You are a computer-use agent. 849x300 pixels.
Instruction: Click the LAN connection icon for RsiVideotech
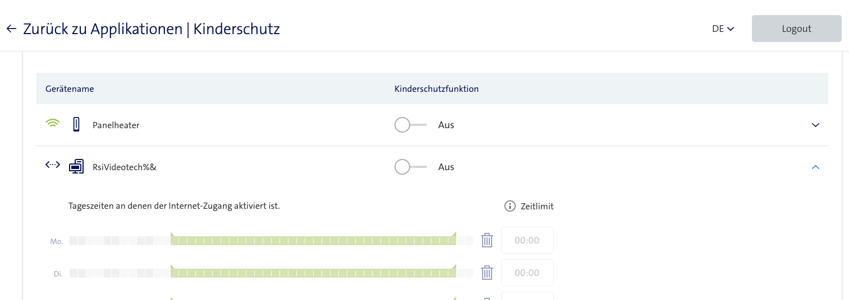point(52,165)
